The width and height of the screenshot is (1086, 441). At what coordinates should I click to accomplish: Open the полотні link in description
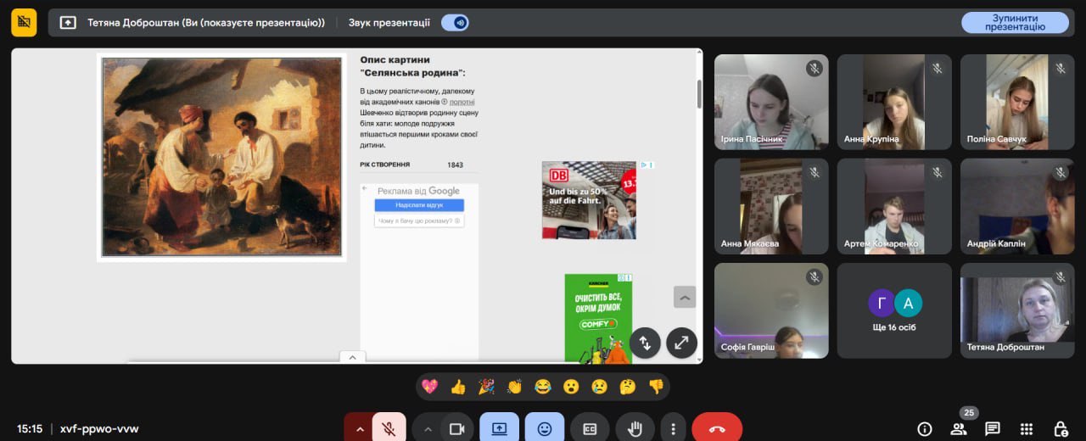click(462, 102)
